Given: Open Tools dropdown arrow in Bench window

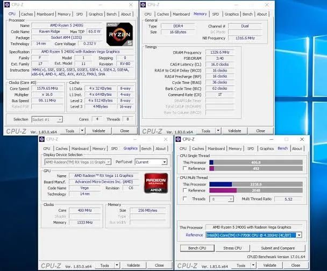Looking at the screenshot, I should pos(253,265).
